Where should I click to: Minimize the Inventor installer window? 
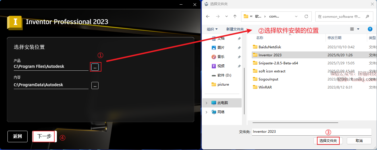tap(181, 4)
